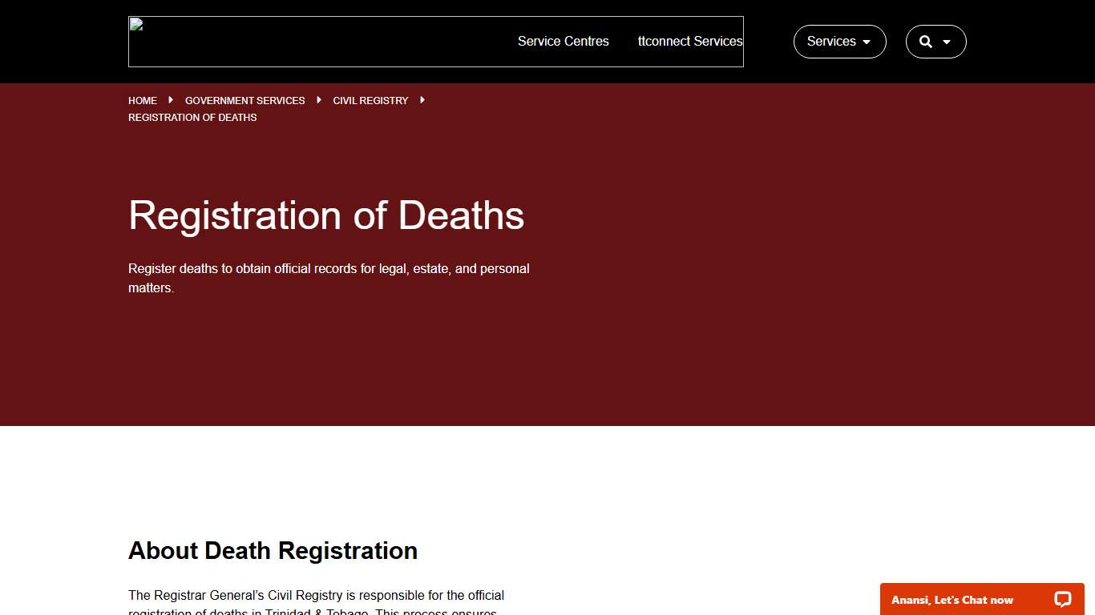Click the search button in the header

click(x=935, y=41)
